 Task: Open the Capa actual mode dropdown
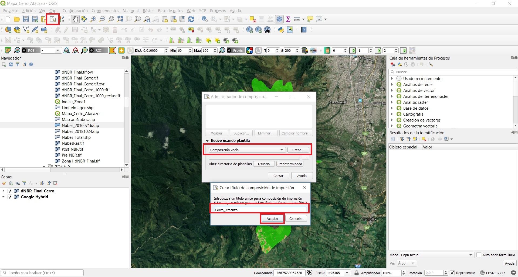tap(437, 255)
